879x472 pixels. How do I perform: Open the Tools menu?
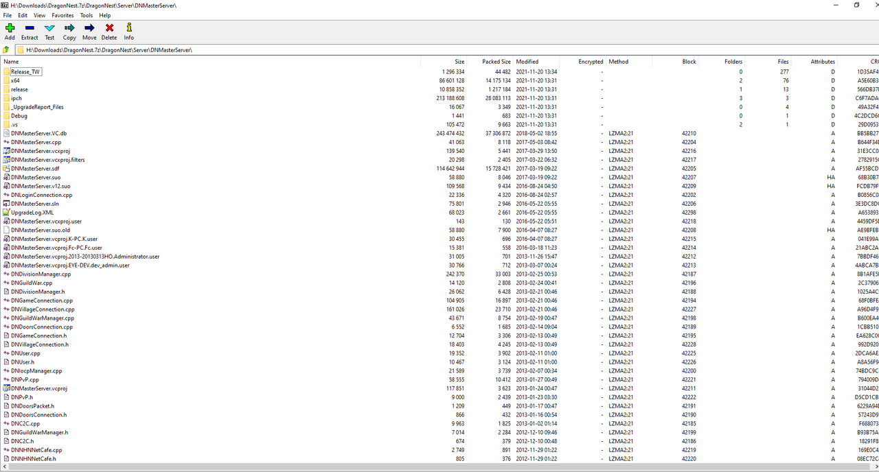[x=87, y=15]
